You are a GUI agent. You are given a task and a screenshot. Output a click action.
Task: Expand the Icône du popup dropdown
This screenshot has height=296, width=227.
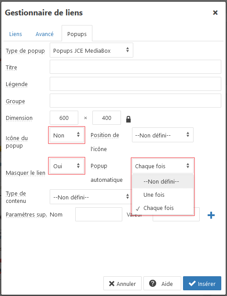click(66, 135)
